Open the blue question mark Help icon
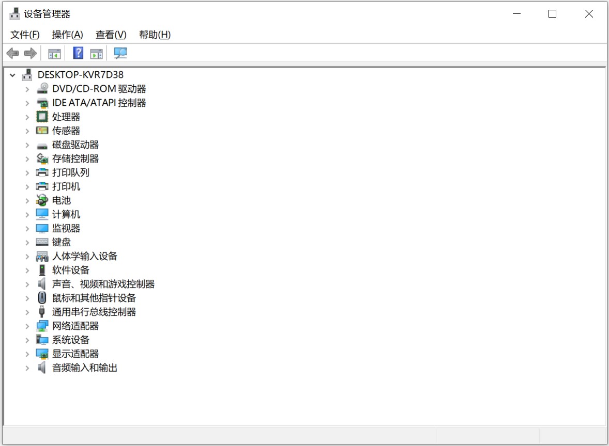609x446 pixels. (78, 53)
